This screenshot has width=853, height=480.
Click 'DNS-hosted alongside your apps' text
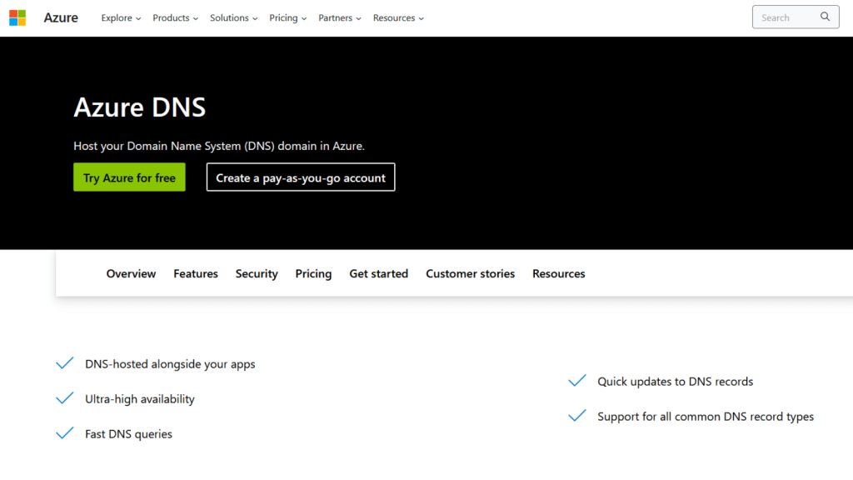(170, 364)
